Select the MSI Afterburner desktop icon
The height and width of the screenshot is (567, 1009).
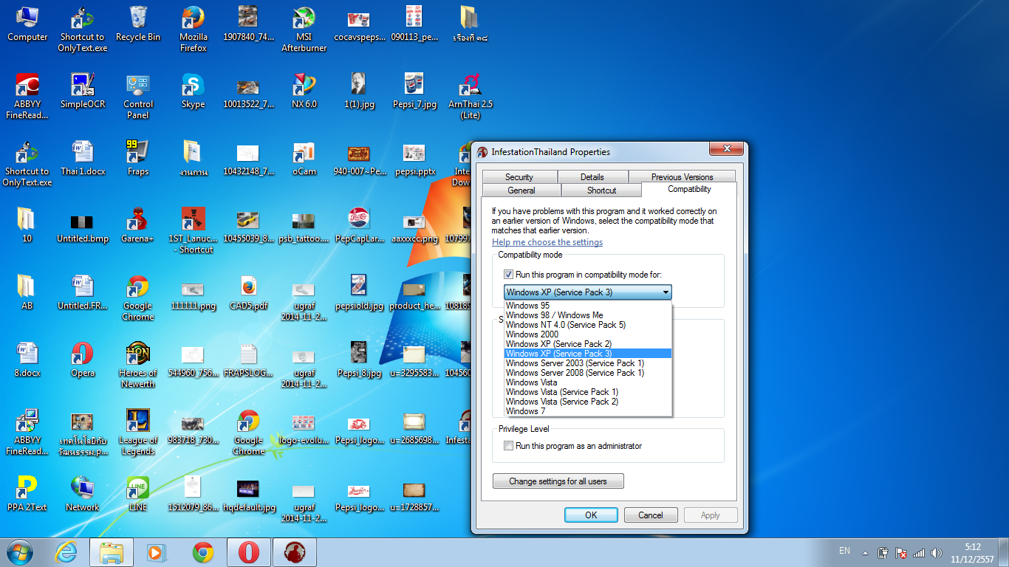[304, 30]
